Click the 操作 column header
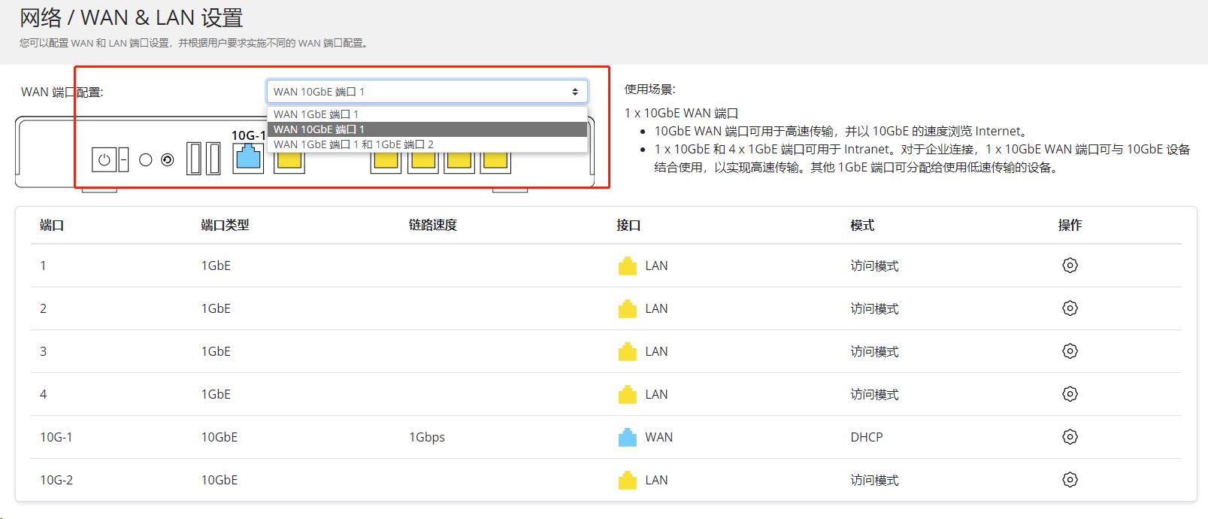 pos(1070,225)
